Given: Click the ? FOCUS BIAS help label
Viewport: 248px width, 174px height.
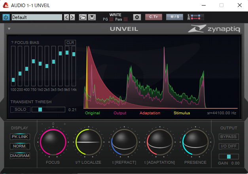Looking at the screenshot, I should (x=25, y=43).
